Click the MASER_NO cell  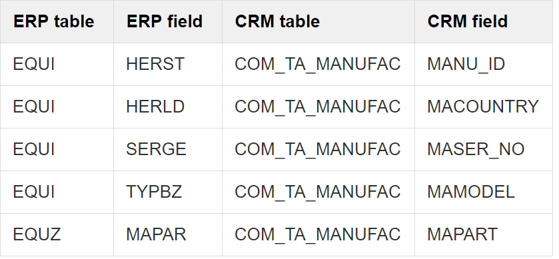tap(484, 150)
